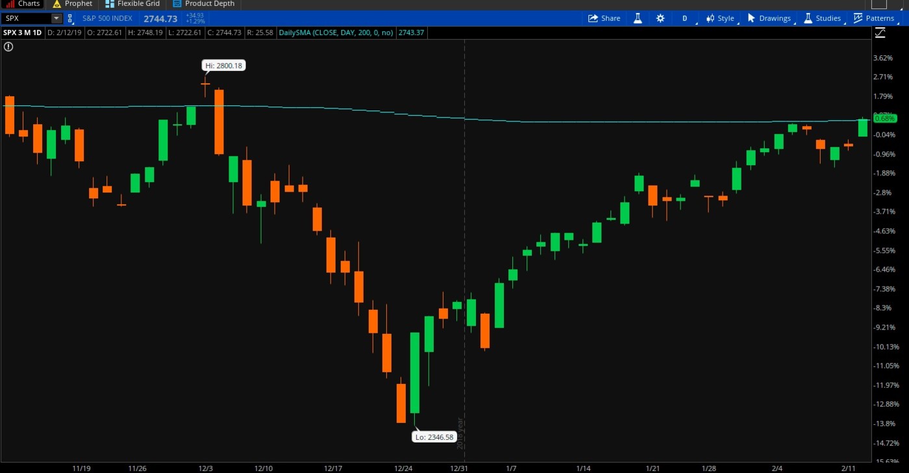Click the price axis scale toggle icon

click(x=880, y=33)
